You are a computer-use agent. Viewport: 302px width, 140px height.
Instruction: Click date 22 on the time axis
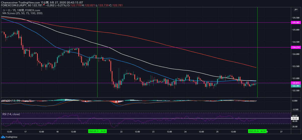tap(122, 131)
